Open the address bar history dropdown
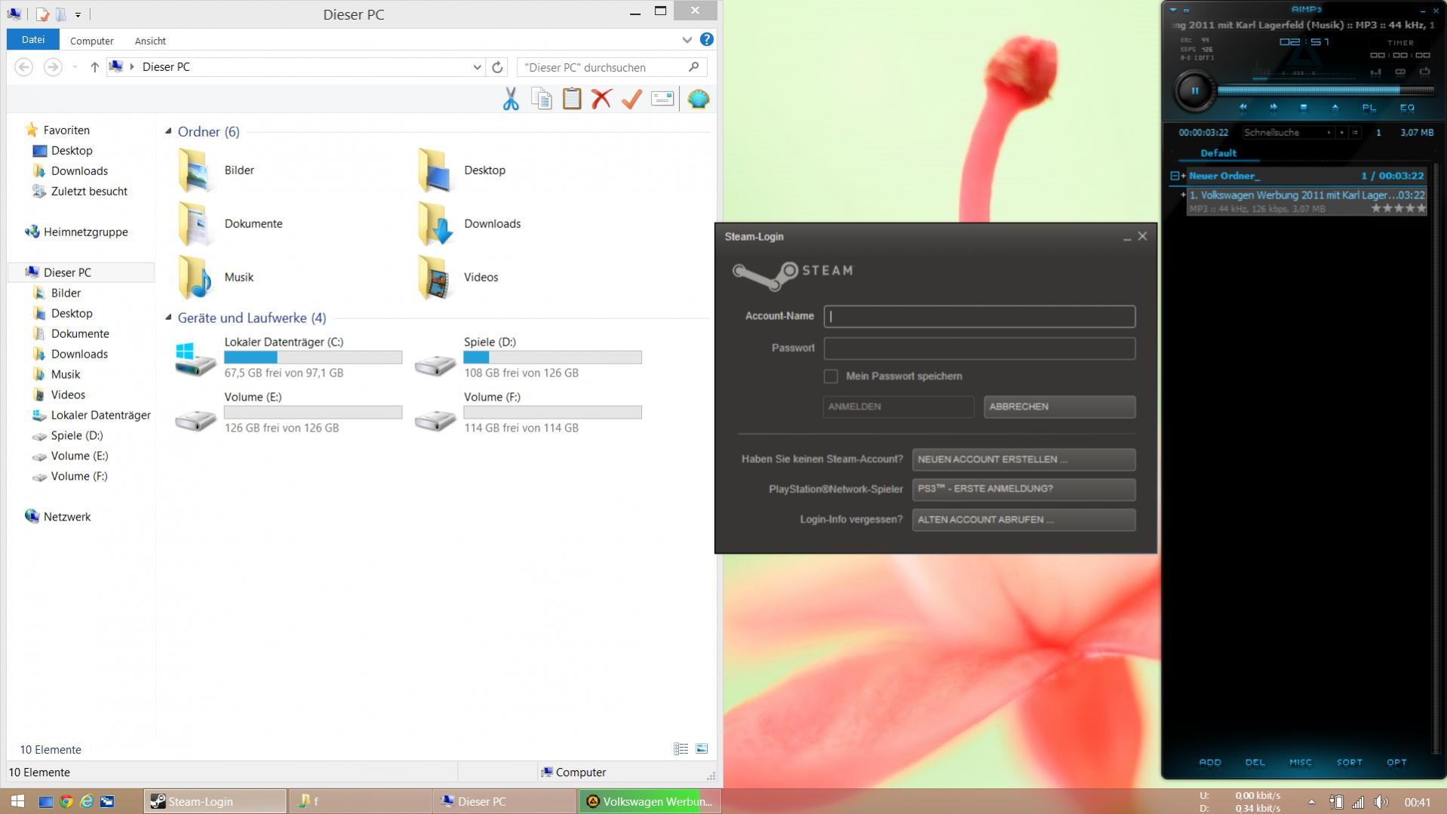 [477, 67]
